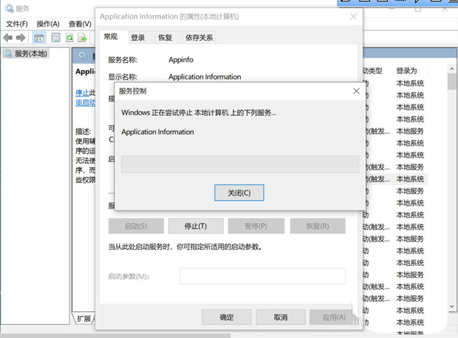Click the 描述 label in services pane
This screenshot has width=458, height=338.
[x=83, y=132]
